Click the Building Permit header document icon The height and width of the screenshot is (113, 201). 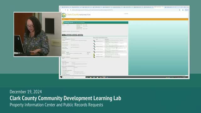point(63,23)
